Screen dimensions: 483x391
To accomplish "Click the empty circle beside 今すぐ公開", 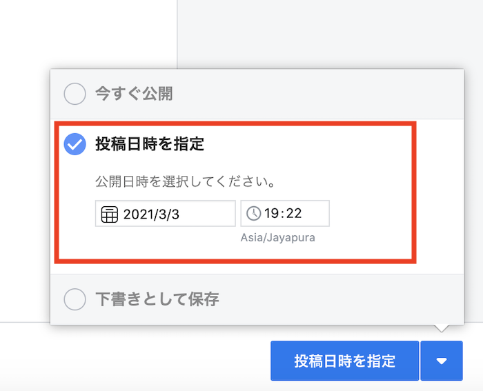I will (75, 94).
